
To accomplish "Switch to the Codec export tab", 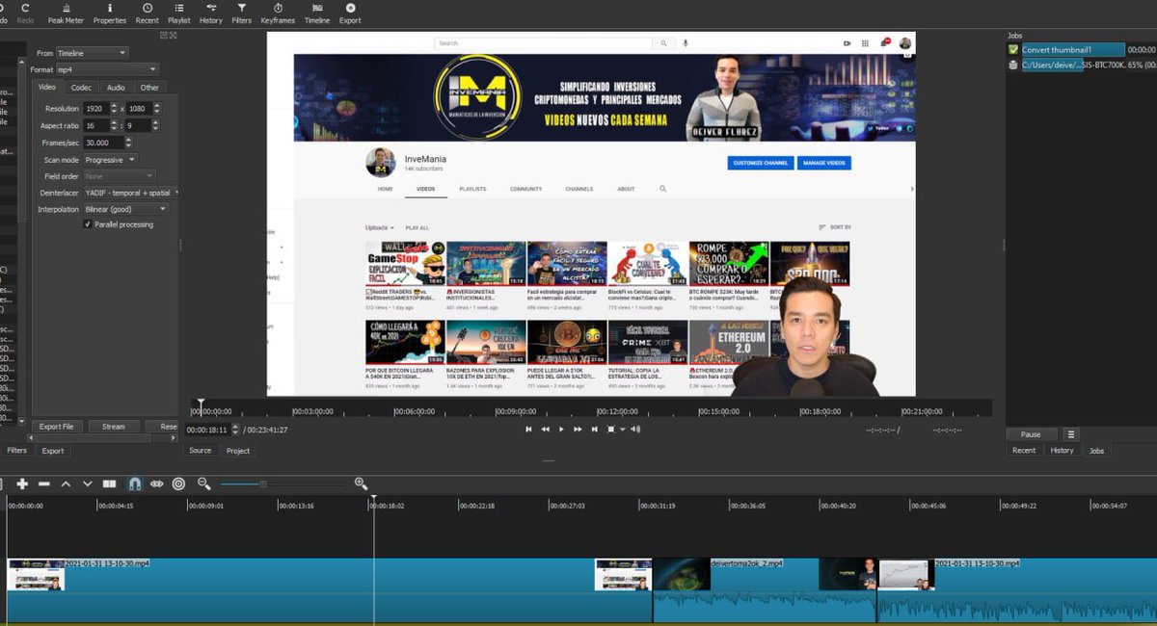I will pos(81,88).
